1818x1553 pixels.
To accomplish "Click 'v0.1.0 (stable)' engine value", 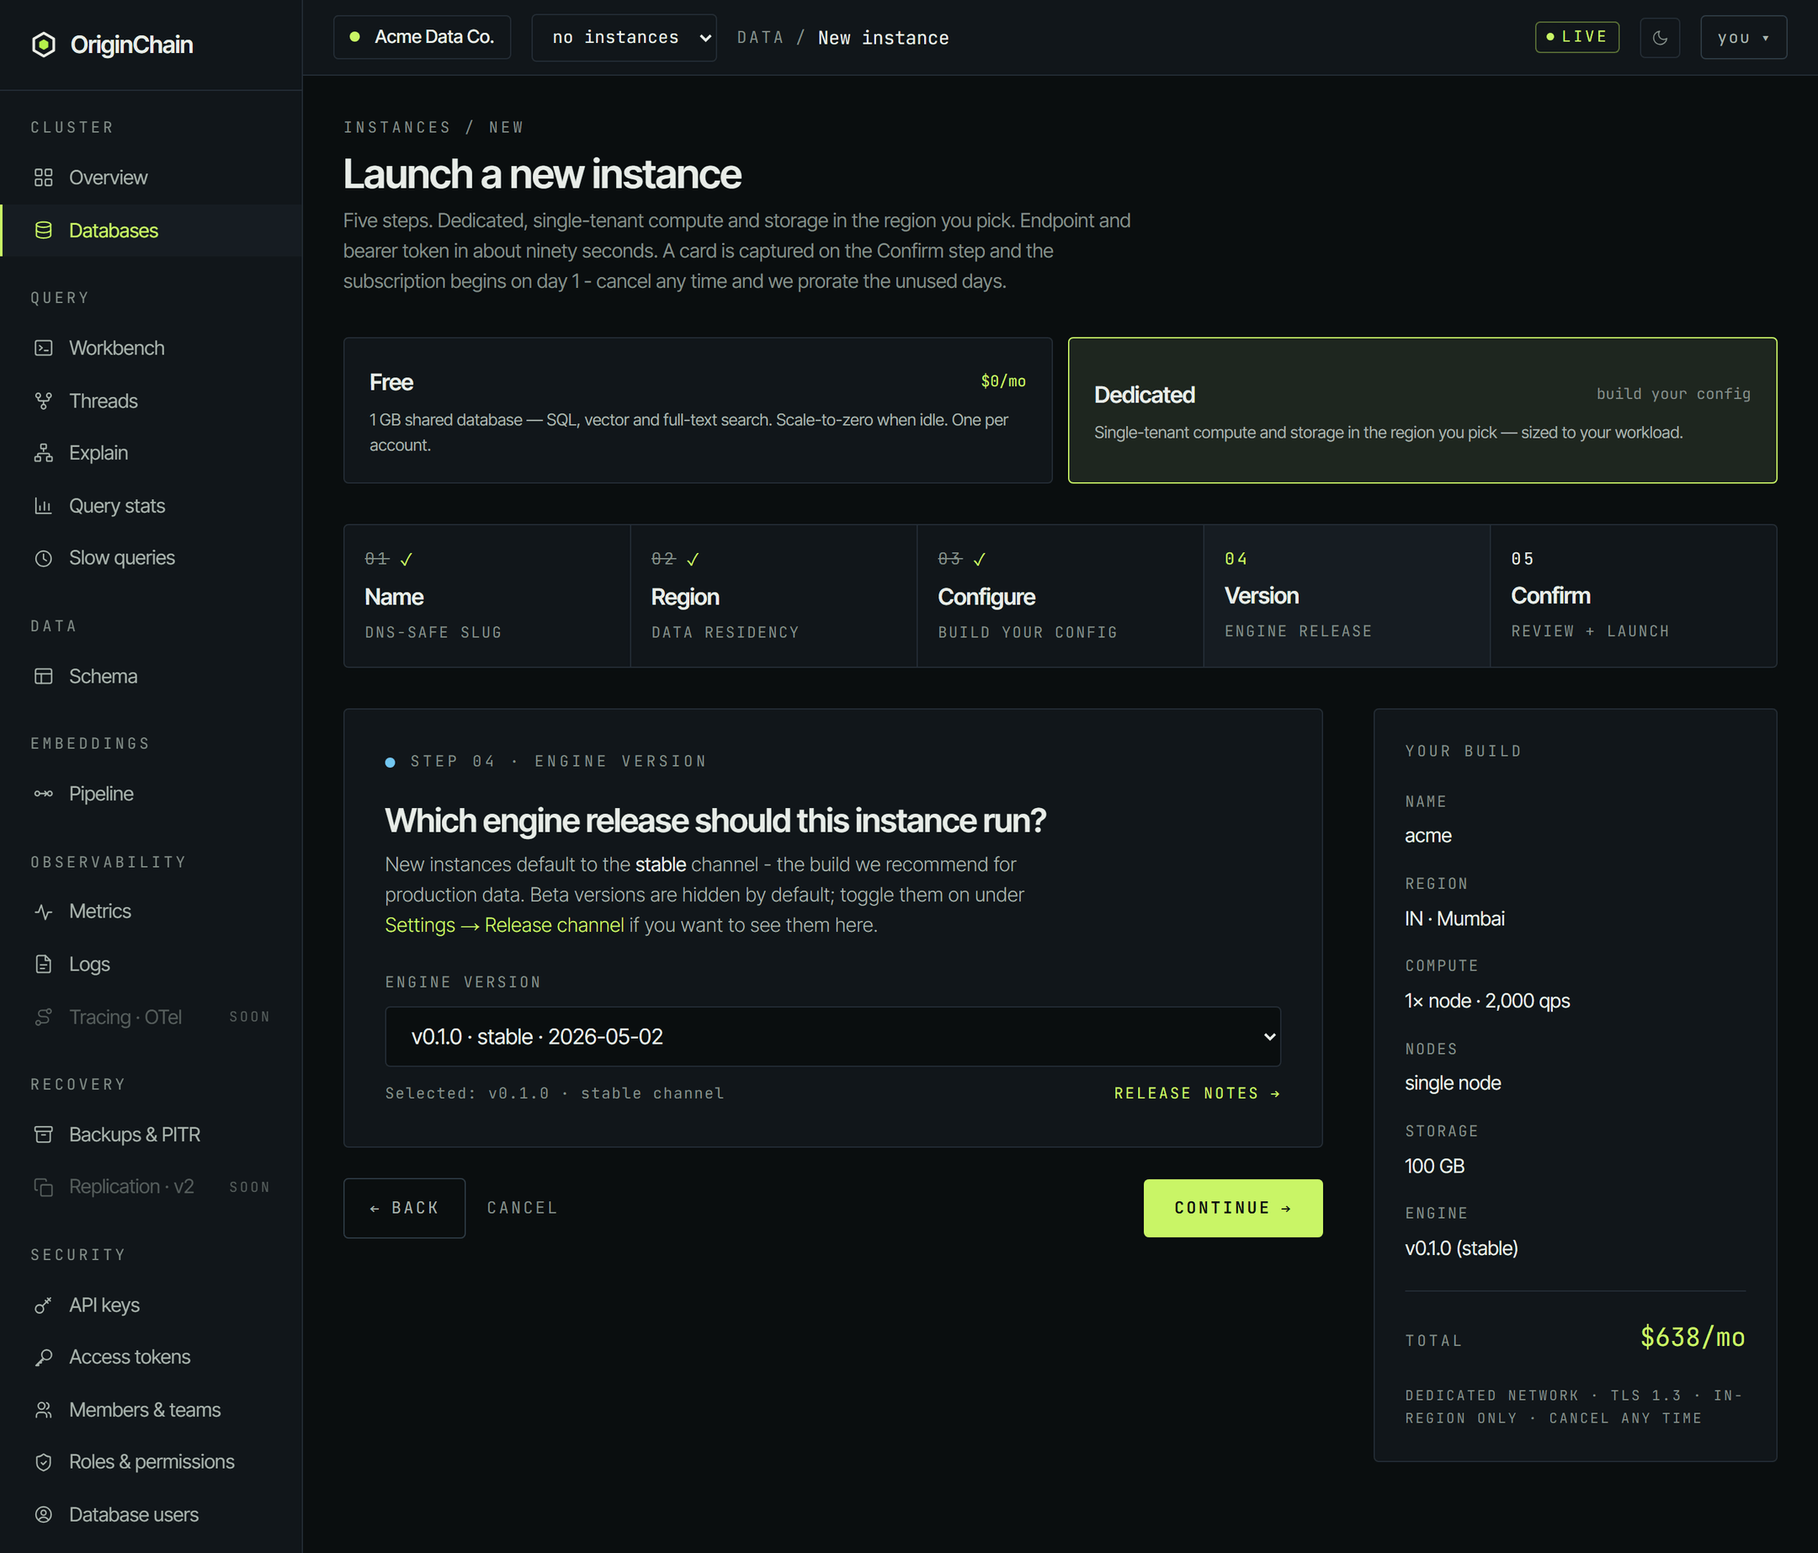I will 1461,1248.
